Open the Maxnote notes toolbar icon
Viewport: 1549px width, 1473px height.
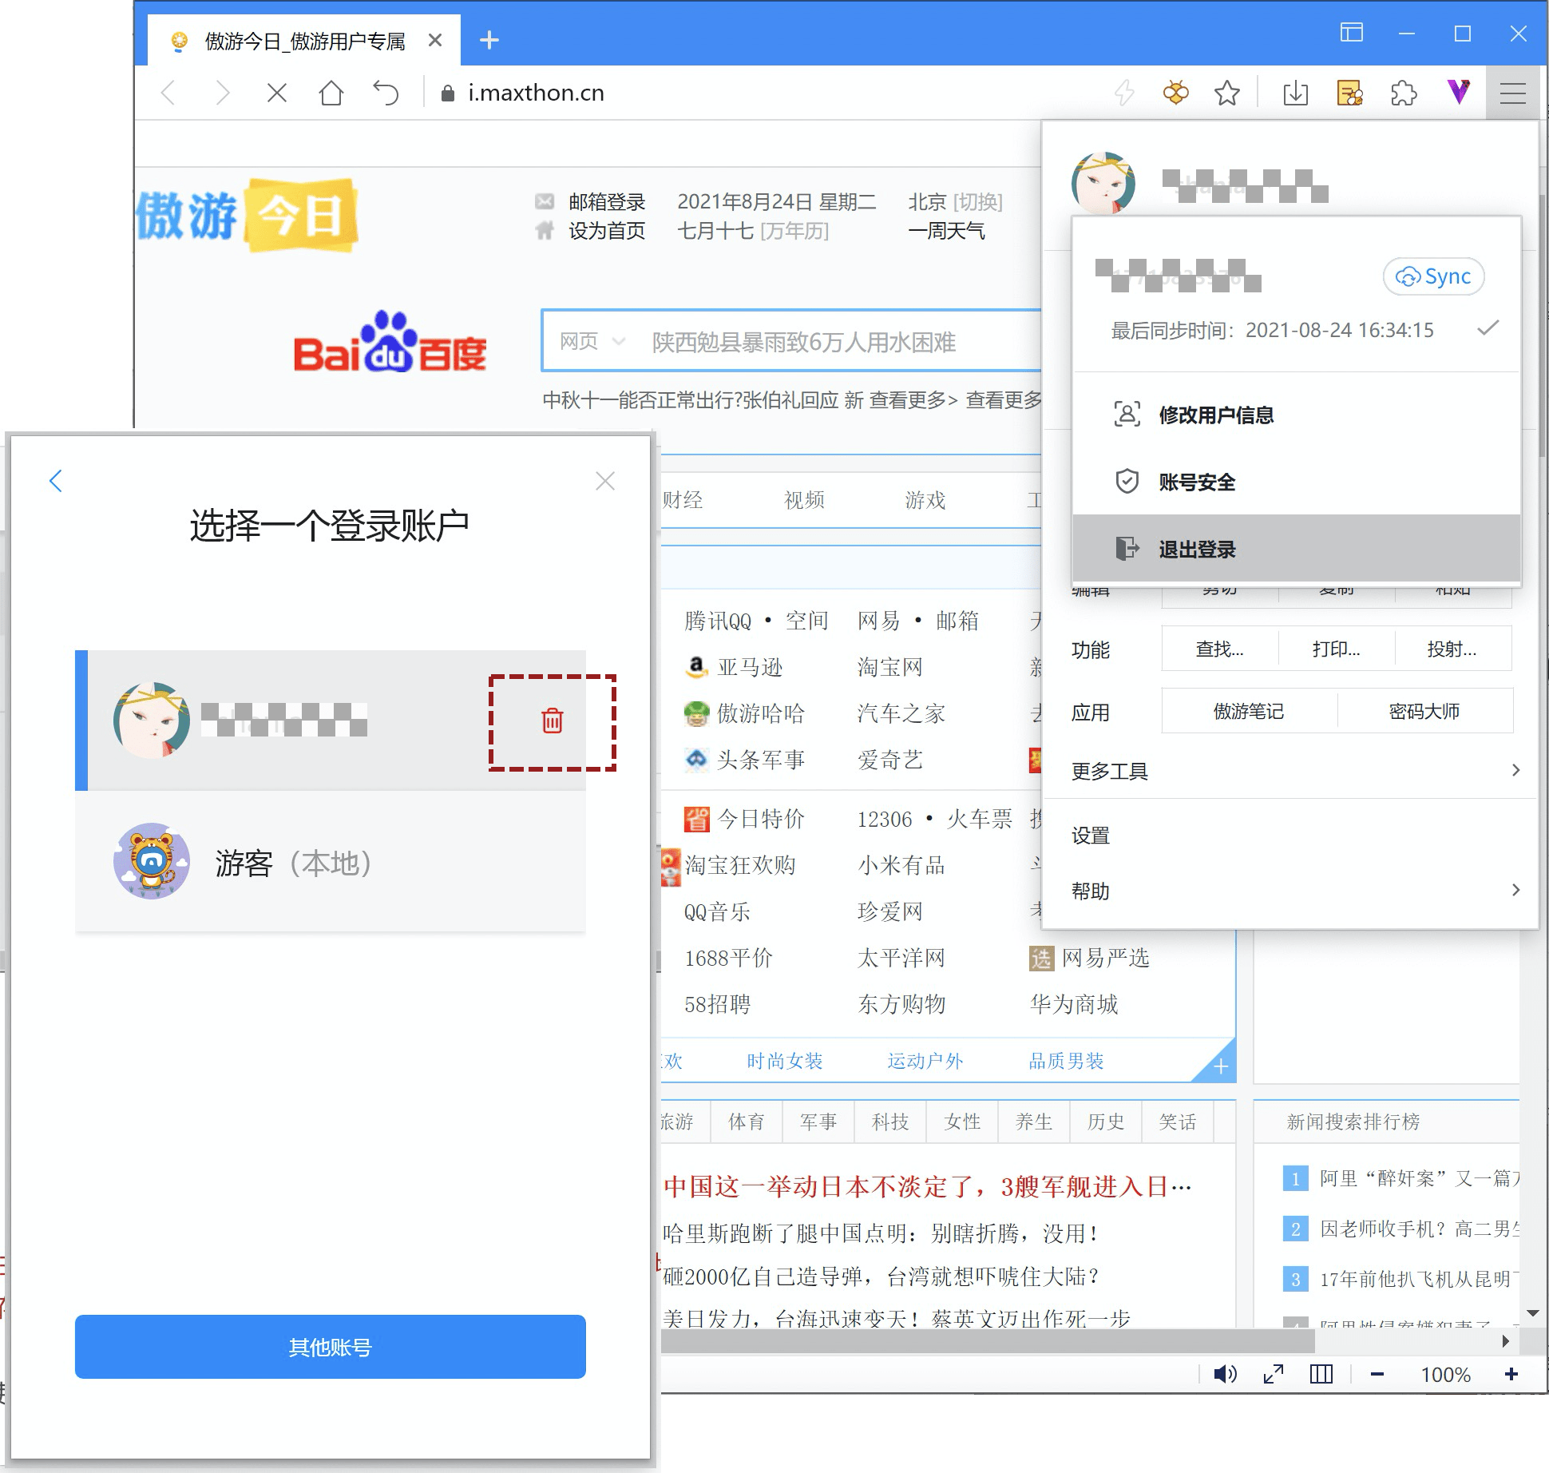click(x=1349, y=93)
